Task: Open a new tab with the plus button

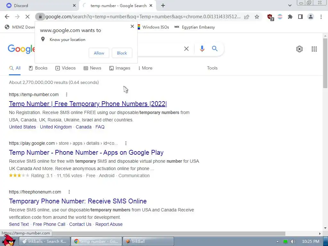Action: [x=163, y=6]
